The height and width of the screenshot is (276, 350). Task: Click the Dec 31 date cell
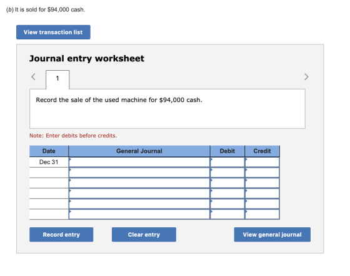(x=49, y=162)
